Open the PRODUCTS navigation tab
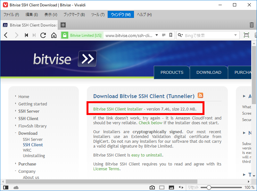The width and height of the screenshot is (257, 191). [172, 73]
